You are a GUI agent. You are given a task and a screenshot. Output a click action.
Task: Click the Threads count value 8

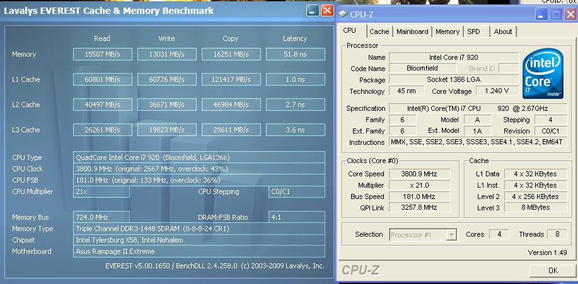point(558,234)
